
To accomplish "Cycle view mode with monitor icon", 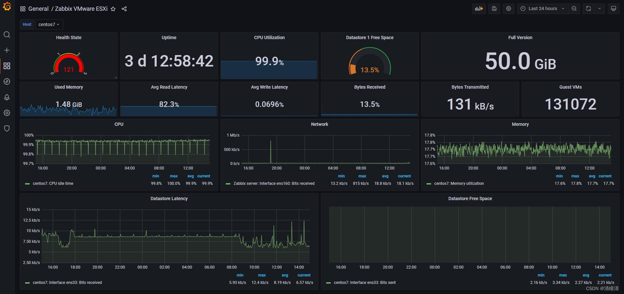I will 613,9.
